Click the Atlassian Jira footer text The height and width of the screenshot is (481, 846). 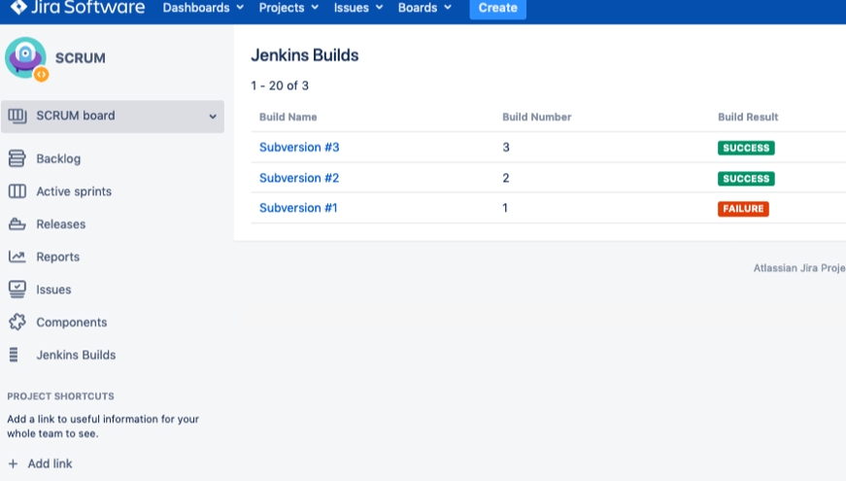(x=799, y=268)
